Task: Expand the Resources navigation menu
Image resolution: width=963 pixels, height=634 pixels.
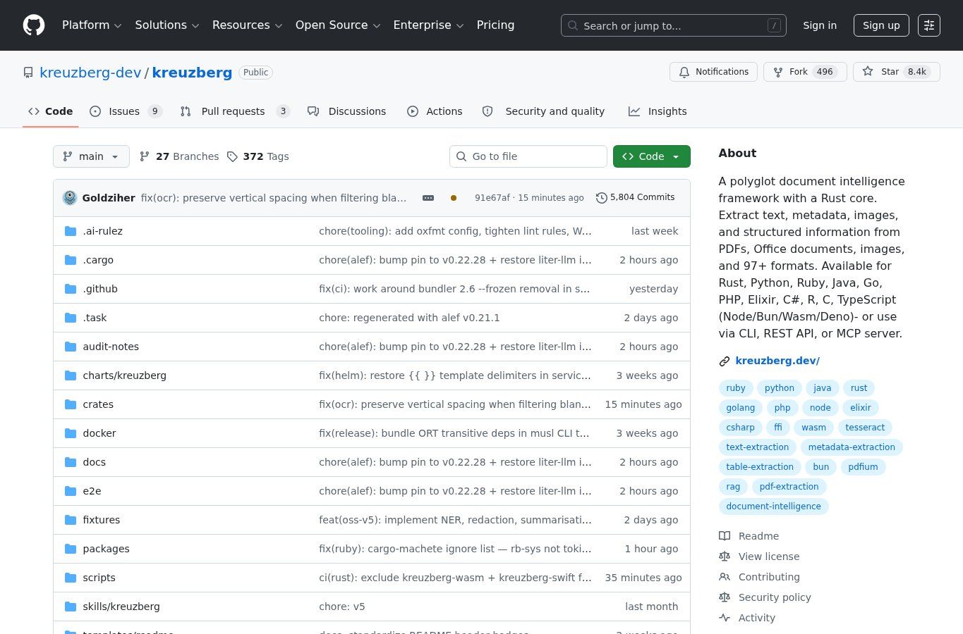Action: pyautogui.click(x=247, y=25)
